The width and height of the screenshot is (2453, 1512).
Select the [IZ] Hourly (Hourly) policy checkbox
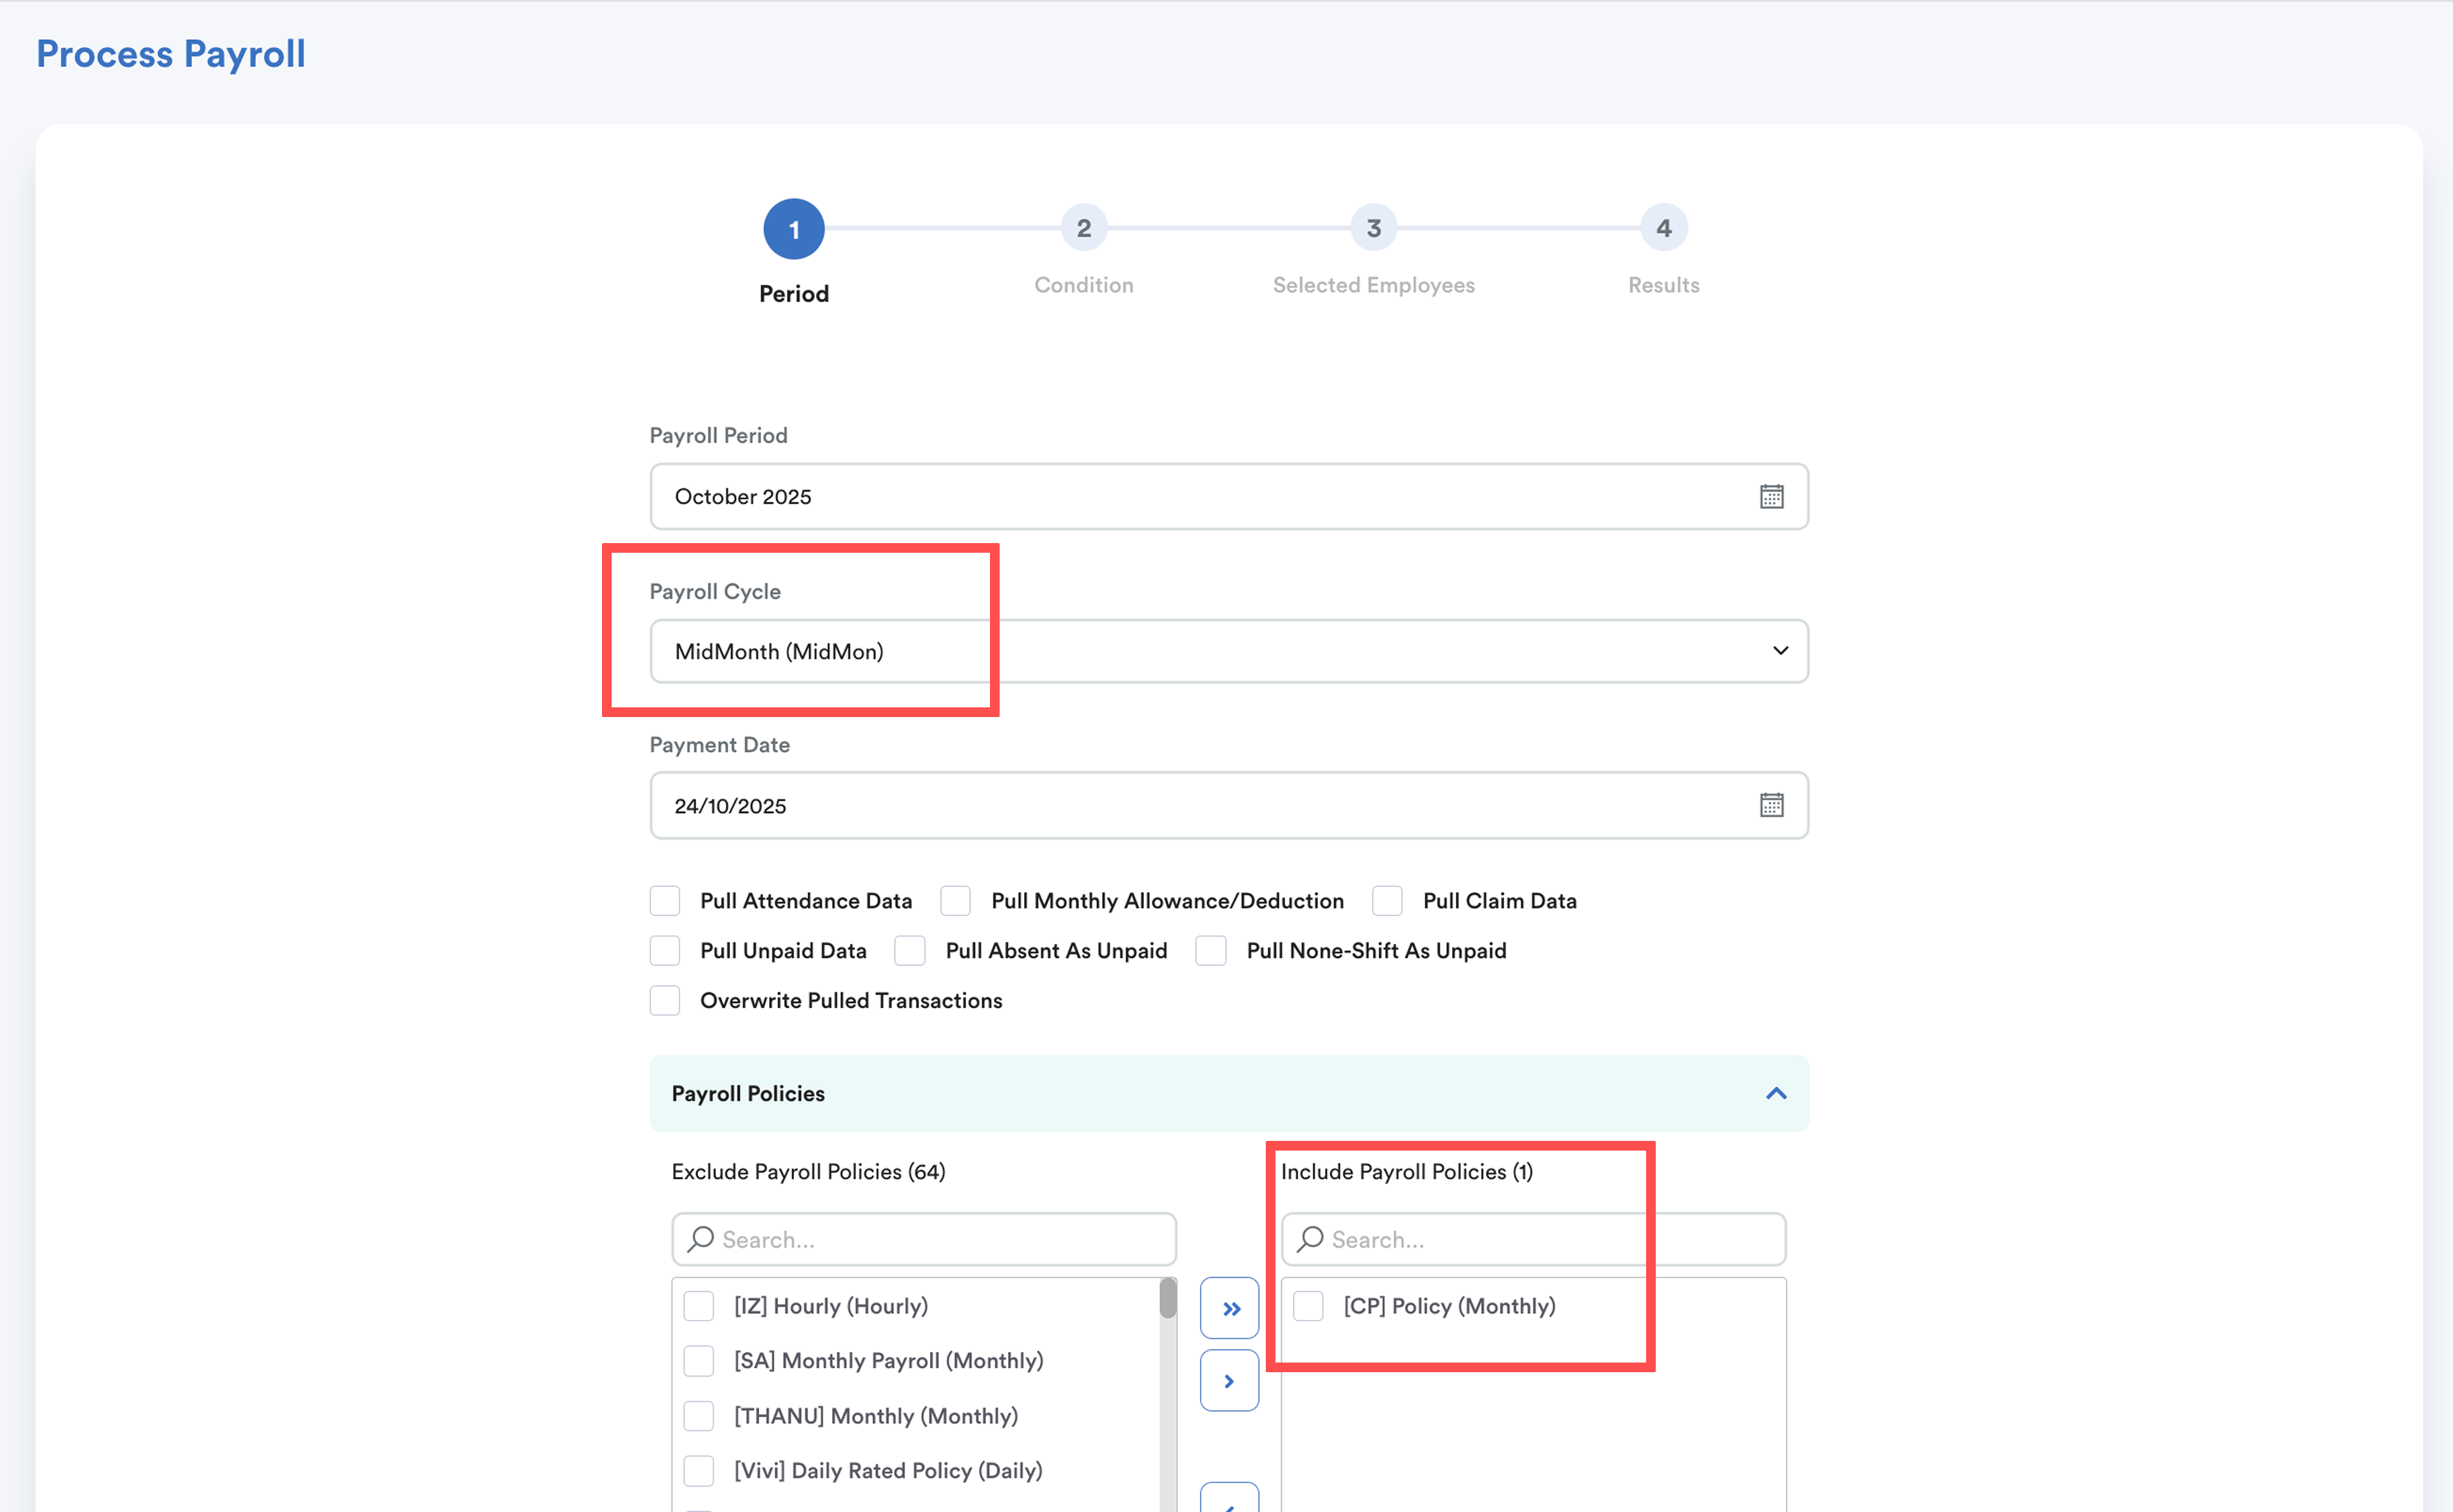click(698, 1306)
